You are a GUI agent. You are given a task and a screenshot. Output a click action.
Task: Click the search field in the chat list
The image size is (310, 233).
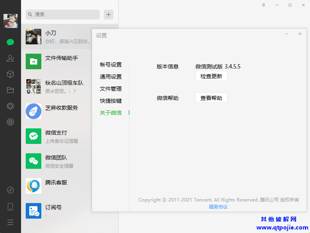point(63,15)
